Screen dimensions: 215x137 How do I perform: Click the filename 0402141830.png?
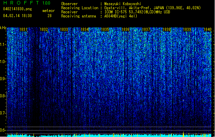[x=17, y=9]
